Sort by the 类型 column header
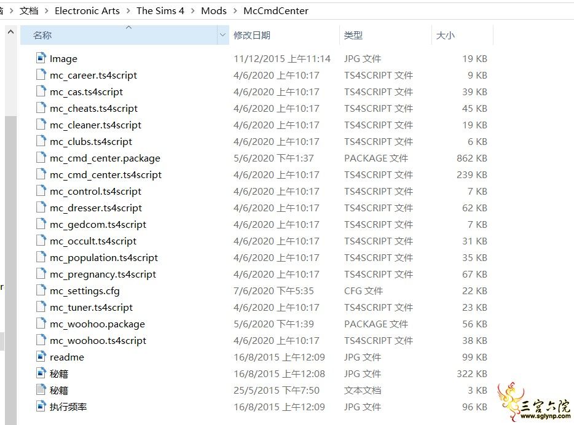 (x=385, y=35)
